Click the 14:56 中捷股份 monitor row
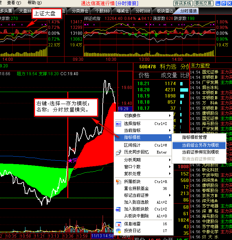This screenshot has height=240, width=232. click(x=211, y=221)
